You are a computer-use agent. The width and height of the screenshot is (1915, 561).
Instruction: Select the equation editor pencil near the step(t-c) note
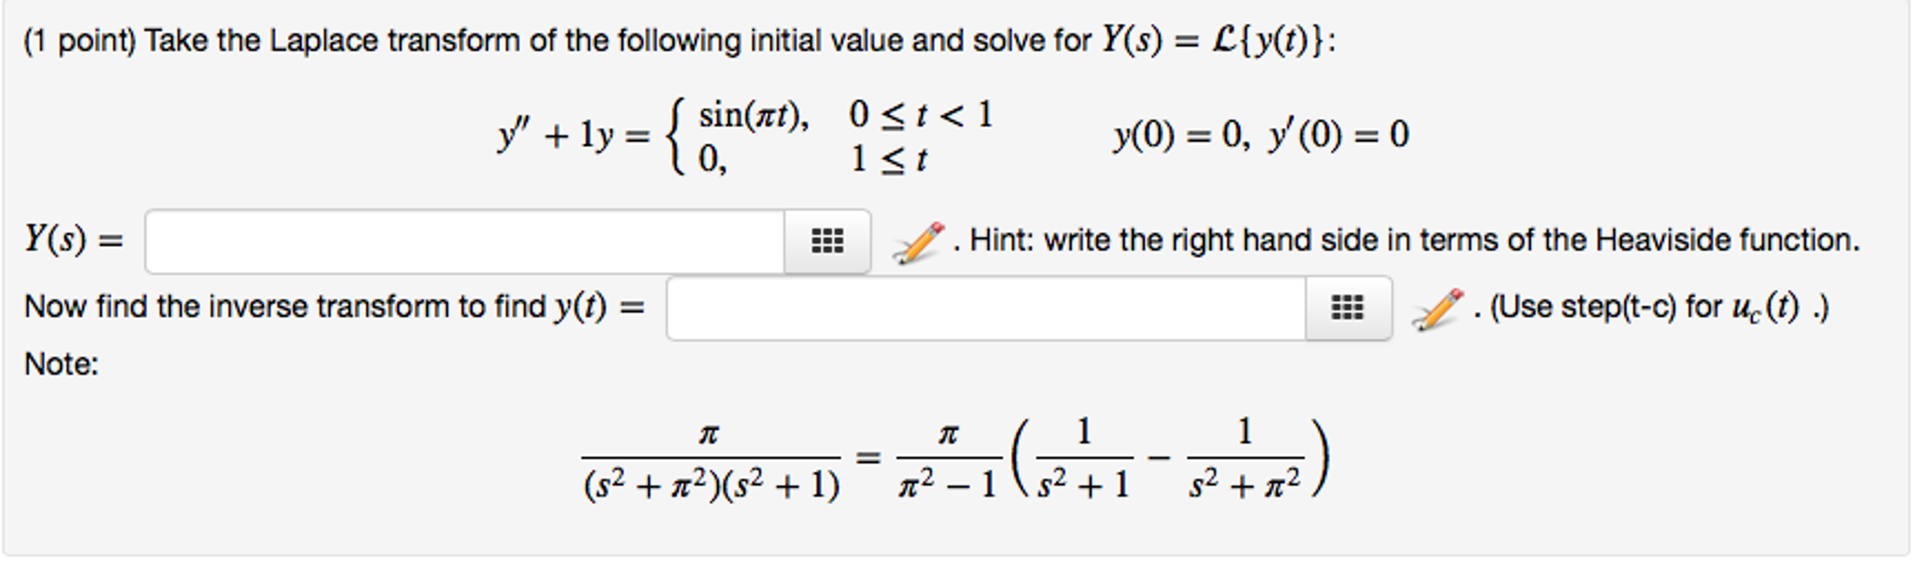click(x=1439, y=305)
